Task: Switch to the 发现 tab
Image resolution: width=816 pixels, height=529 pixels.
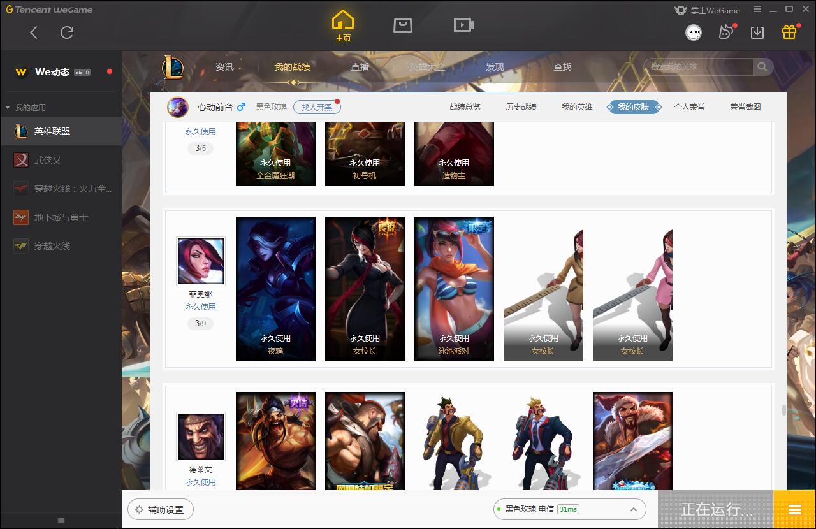Action: click(x=495, y=67)
